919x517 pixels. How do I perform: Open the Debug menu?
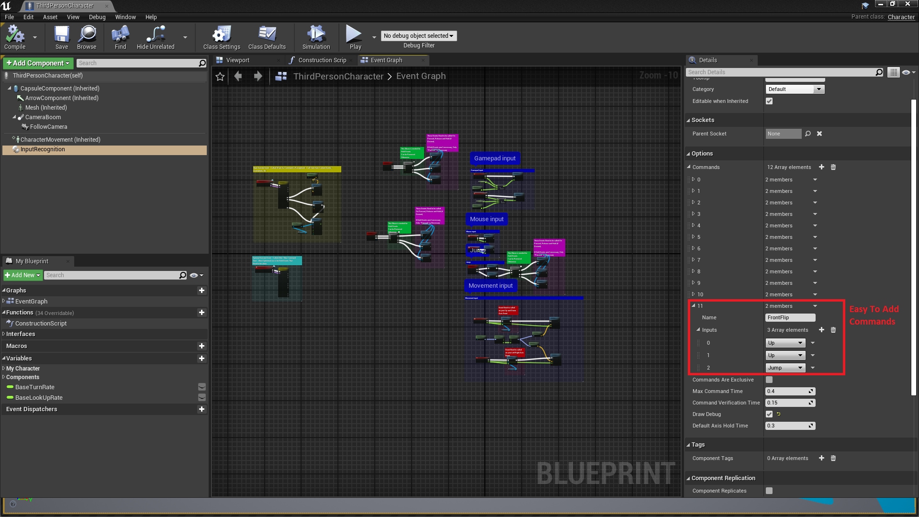click(x=97, y=17)
